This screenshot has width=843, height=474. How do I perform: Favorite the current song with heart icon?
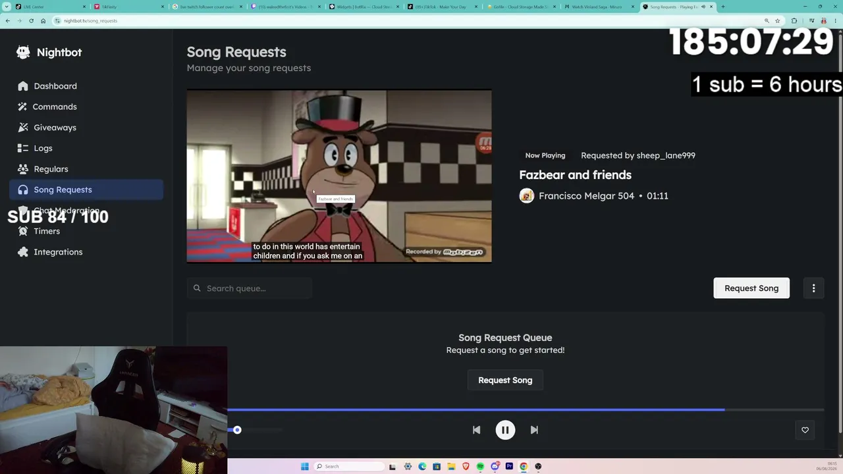click(x=805, y=430)
